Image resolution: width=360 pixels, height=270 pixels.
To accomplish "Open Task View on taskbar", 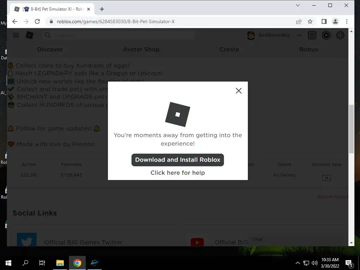I will tap(42, 263).
